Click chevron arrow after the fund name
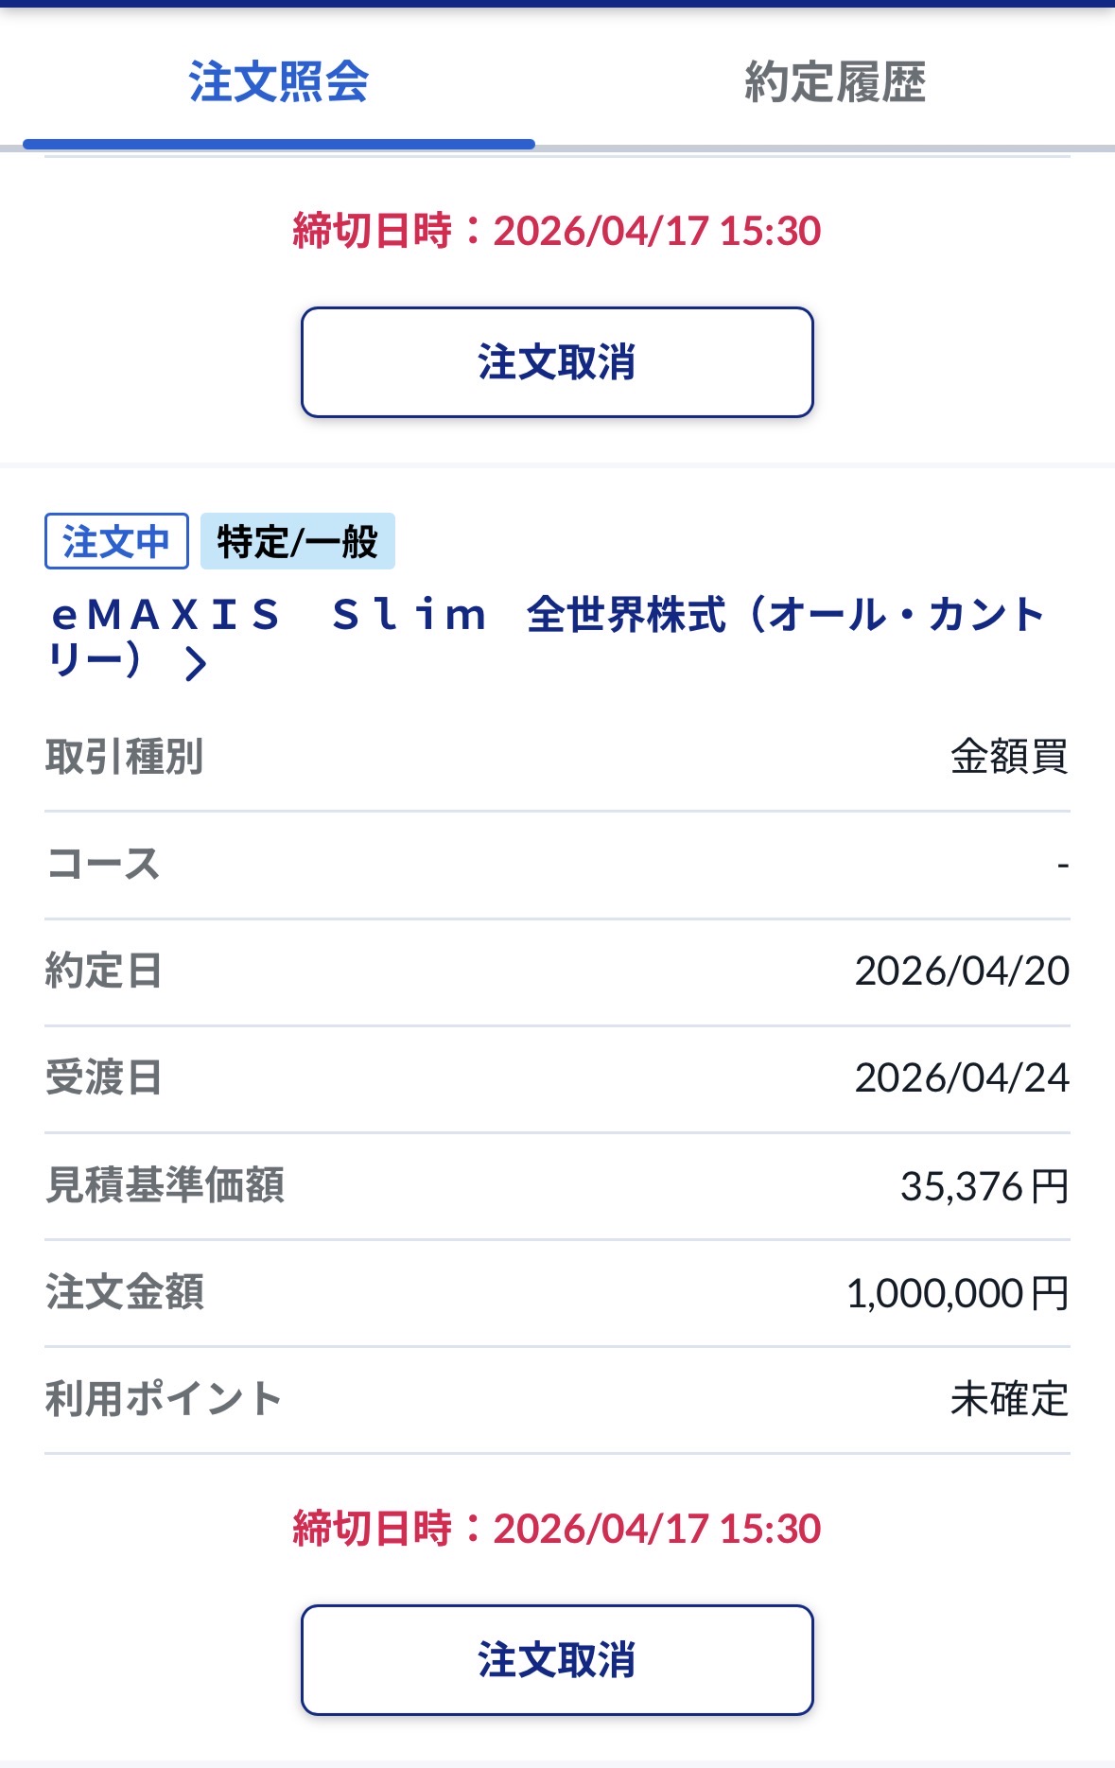The width and height of the screenshot is (1115, 1768). pos(196,663)
